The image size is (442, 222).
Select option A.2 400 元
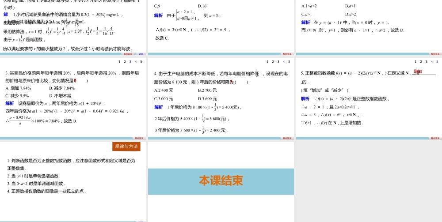164,90
